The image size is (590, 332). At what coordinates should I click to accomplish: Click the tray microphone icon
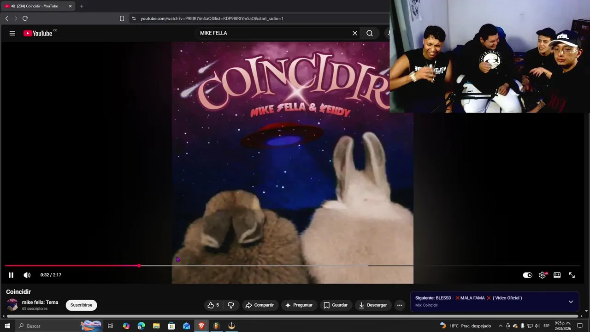(x=522, y=326)
